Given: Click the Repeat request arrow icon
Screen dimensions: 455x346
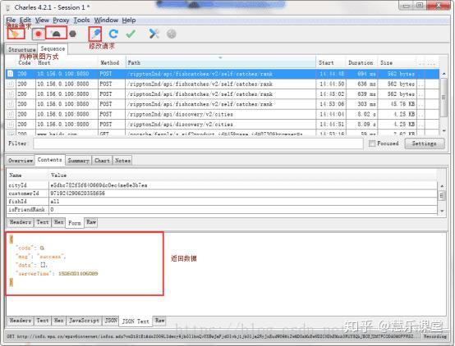Looking at the screenshot, I should tap(113, 34).
